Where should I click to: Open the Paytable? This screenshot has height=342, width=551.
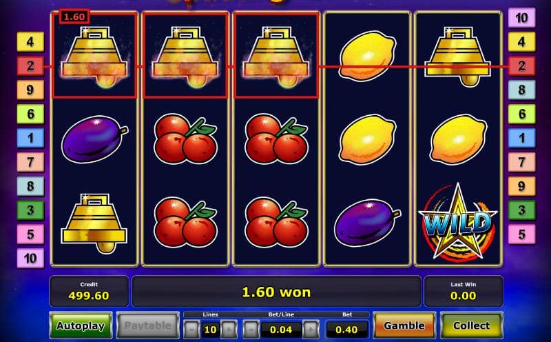tap(148, 325)
